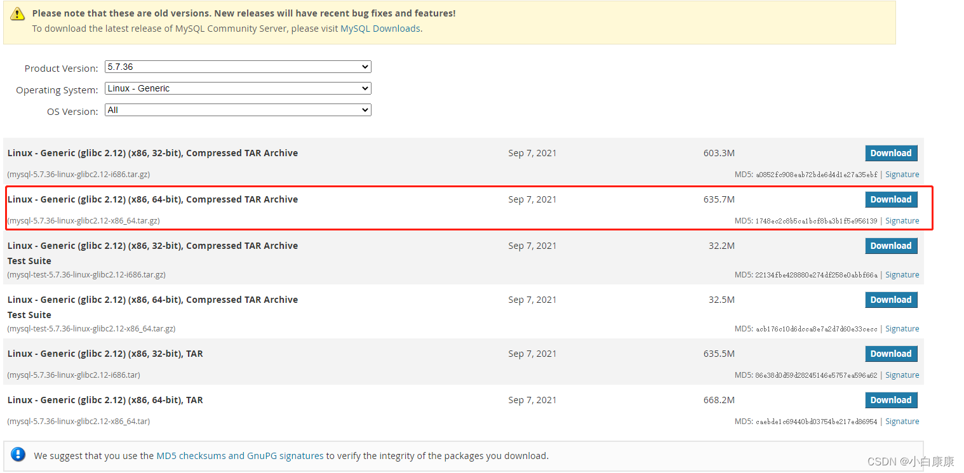
Task: Click the OS Version label
Action: [72, 112]
